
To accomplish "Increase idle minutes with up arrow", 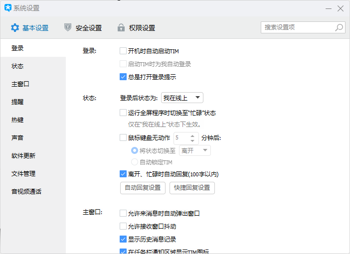I will 192,135.
